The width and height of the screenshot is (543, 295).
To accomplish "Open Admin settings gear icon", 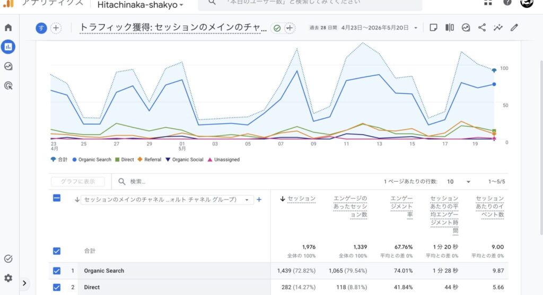I will click(x=8, y=278).
